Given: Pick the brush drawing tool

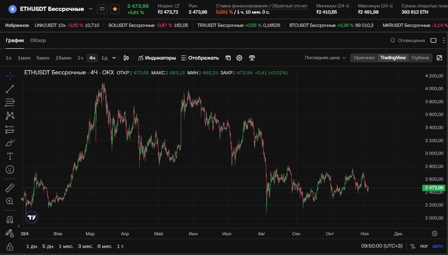Looking at the screenshot, I should pos(10,142).
